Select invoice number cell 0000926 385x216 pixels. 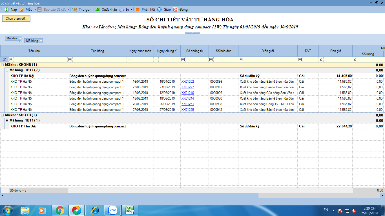click(x=224, y=93)
